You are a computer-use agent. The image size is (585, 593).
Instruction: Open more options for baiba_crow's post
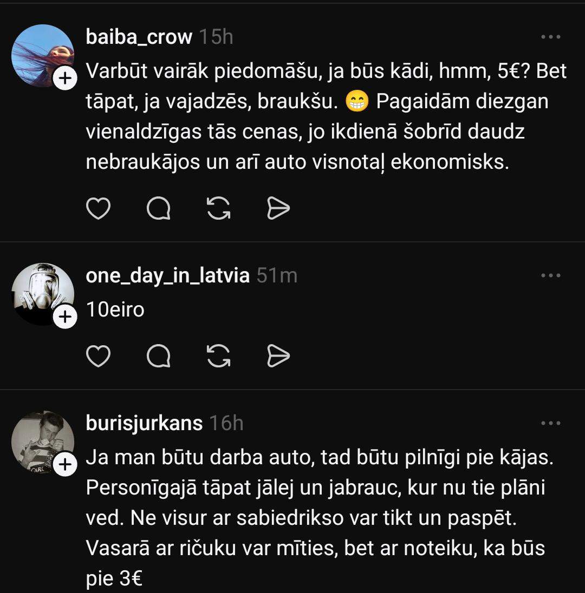[551, 37]
